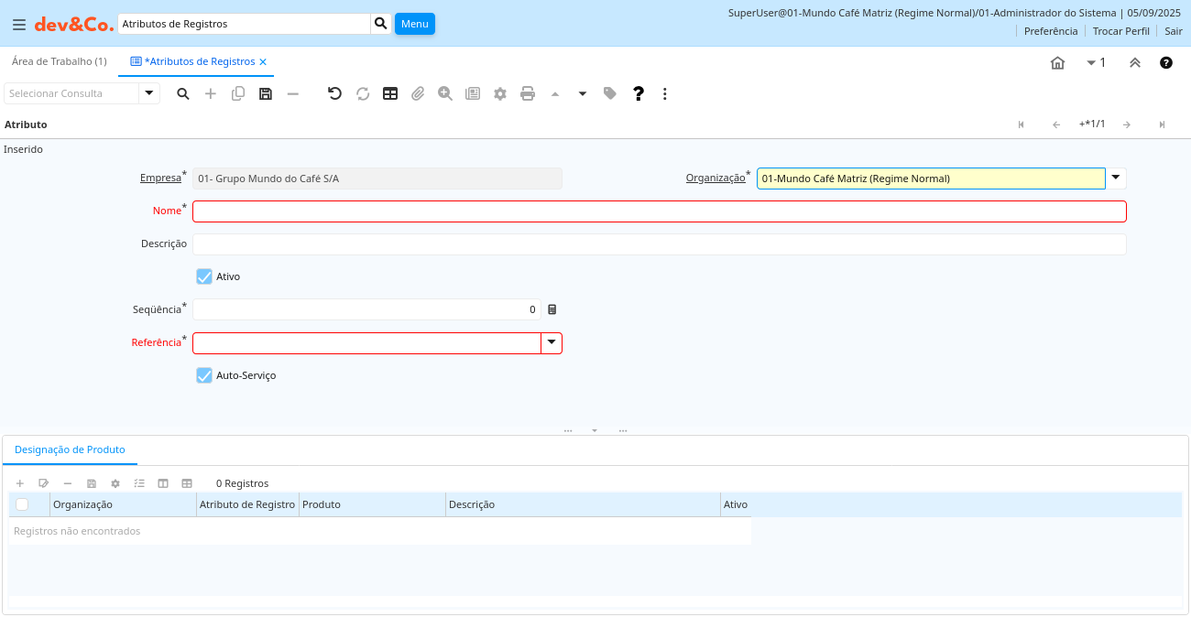Click the Help question mark in toolbar
This screenshot has width=1191, height=617.
point(639,93)
